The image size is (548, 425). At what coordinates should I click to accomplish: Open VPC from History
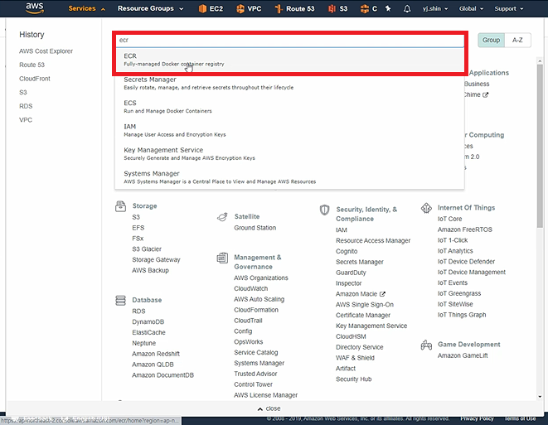26,120
